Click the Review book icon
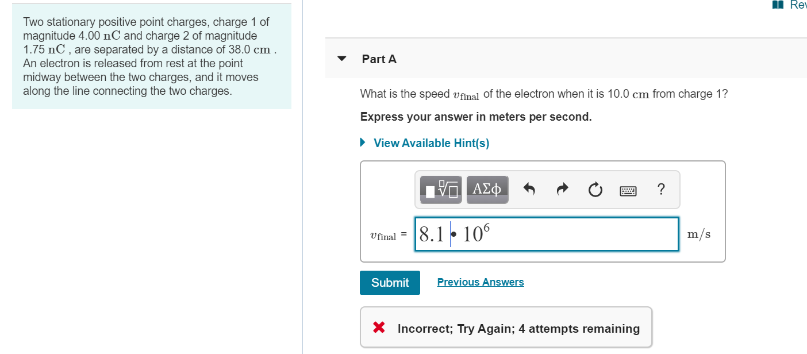The width and height of the screenshot is (807, 354). 778,5
